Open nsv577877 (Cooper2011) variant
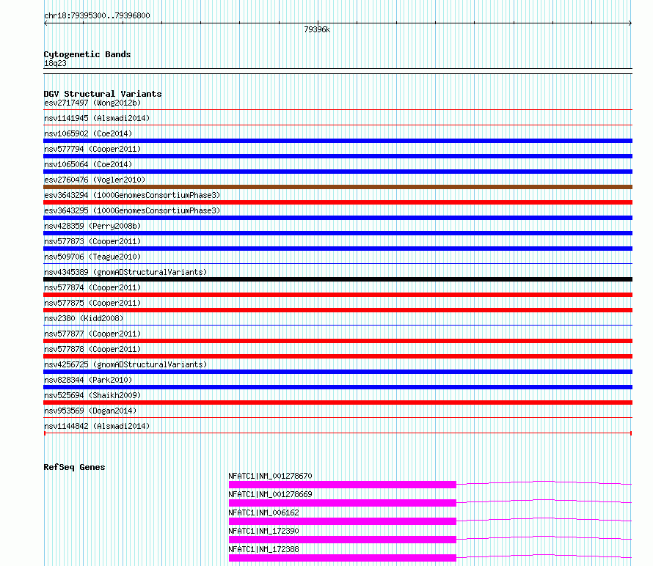653x566 pixels. coord(92,334)
